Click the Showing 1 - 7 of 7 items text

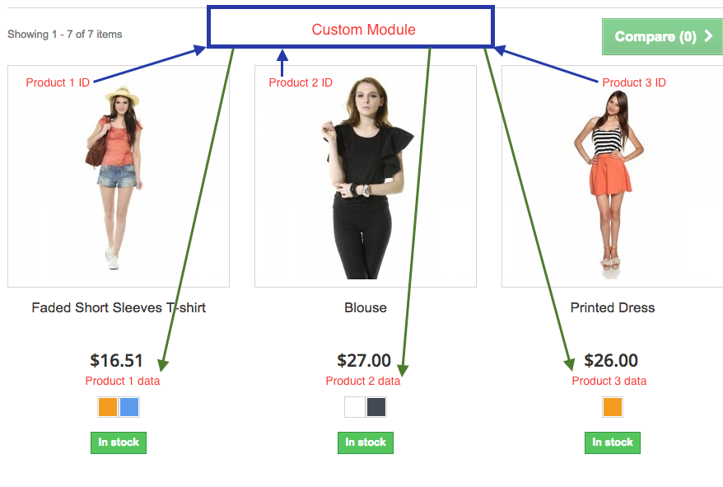(x=65, y=34)
